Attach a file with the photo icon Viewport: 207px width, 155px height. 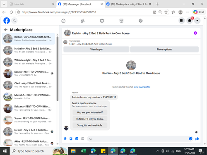(x=71, y=138)
